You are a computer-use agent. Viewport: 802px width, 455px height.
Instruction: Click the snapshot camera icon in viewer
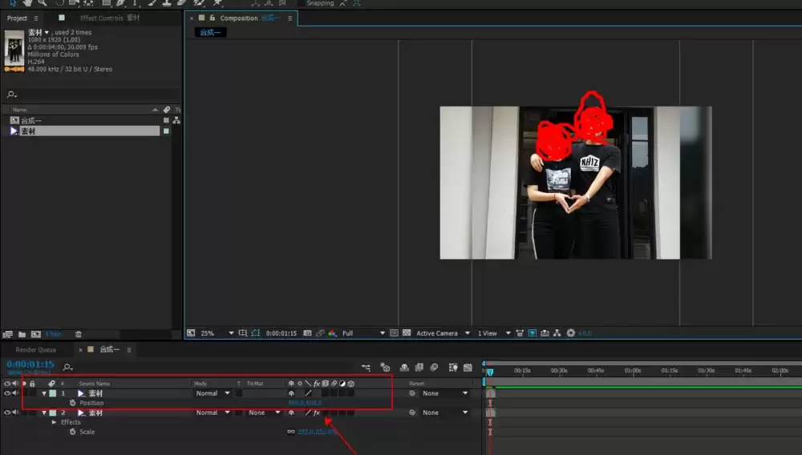pos(307,333)
